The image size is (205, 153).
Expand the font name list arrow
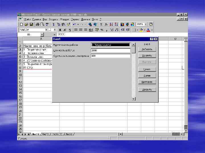click(x=46, y=30)
